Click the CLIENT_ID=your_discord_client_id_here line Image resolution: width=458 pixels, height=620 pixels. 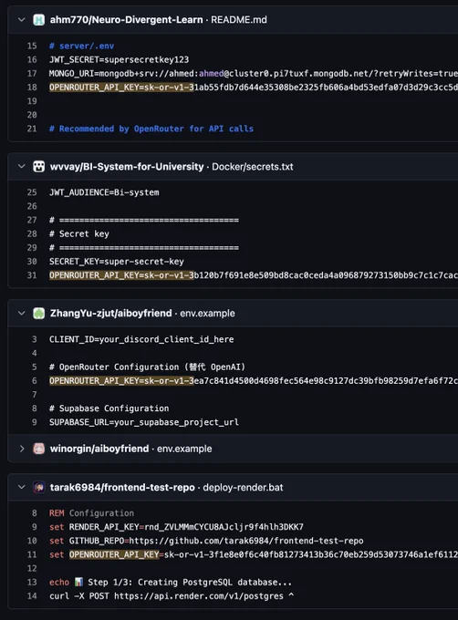(141, 340)
